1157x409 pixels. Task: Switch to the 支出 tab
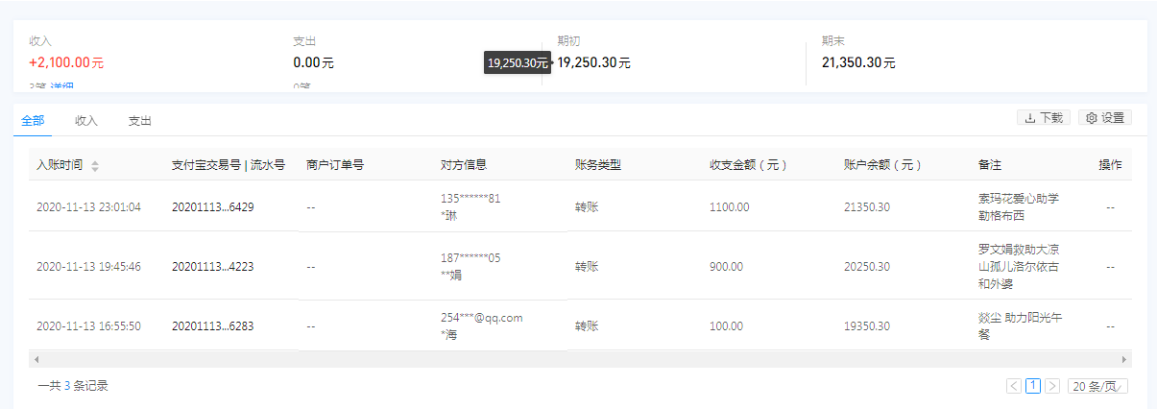pos(140,121)
